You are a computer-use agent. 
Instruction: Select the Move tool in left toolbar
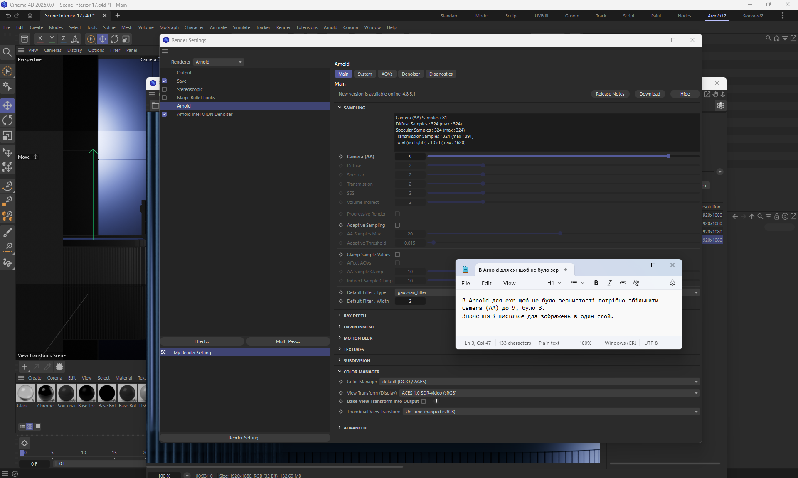click(x=7, y=105)
